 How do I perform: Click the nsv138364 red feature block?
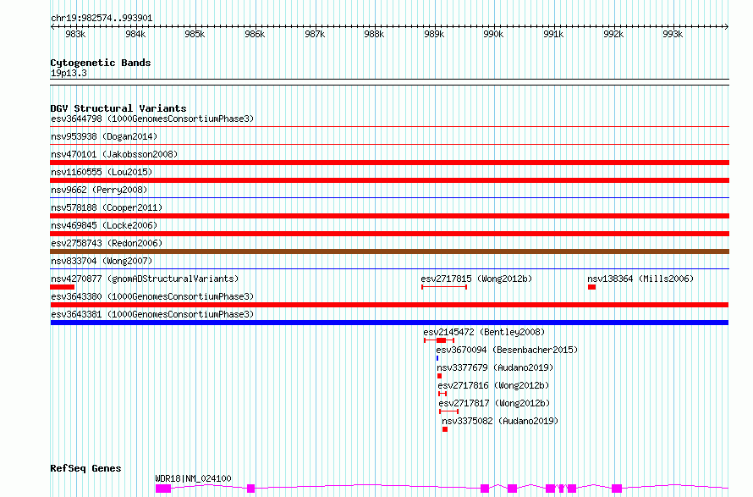[591, 287]
